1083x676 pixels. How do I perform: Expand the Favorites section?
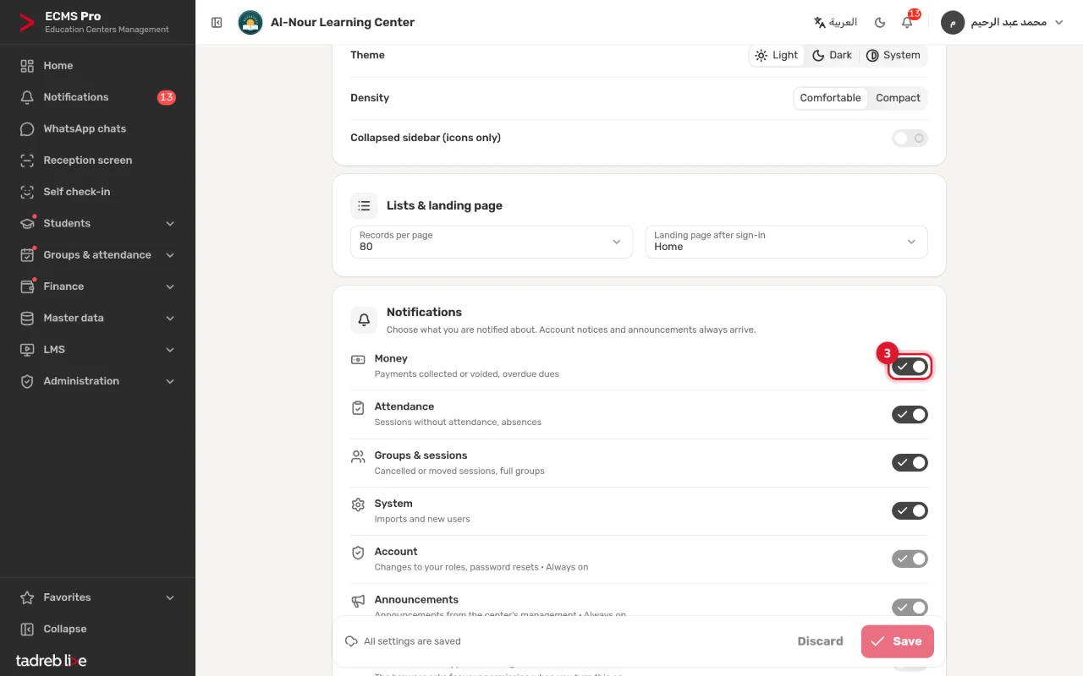pyautogui.click(x=97, y=597)
